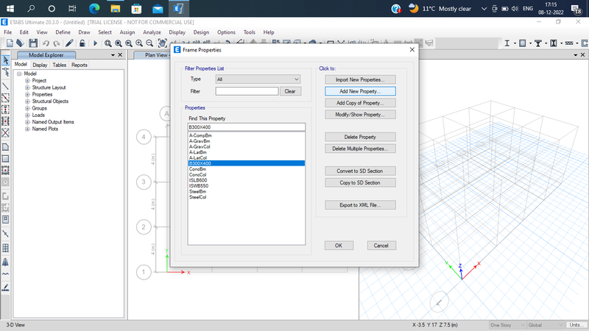Select ConcBm in the properties list

[246, 169]
